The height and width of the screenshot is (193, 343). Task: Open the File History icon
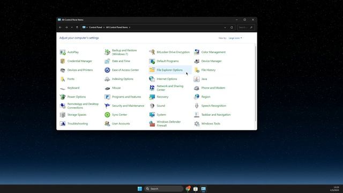point(197,70)
